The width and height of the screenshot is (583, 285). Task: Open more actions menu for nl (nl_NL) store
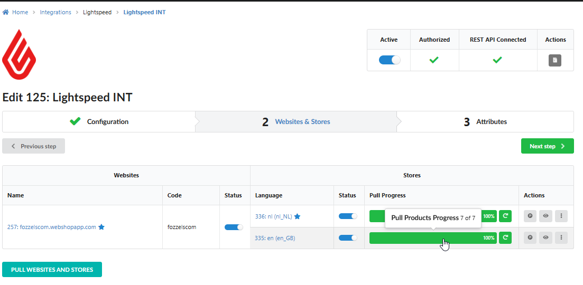561,216
